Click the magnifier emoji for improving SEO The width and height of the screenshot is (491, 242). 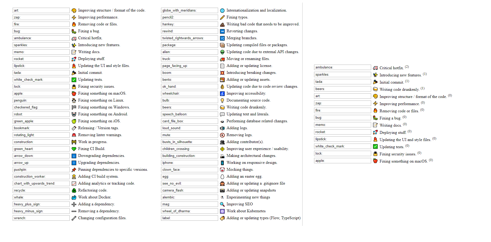[x=222, y=204]
